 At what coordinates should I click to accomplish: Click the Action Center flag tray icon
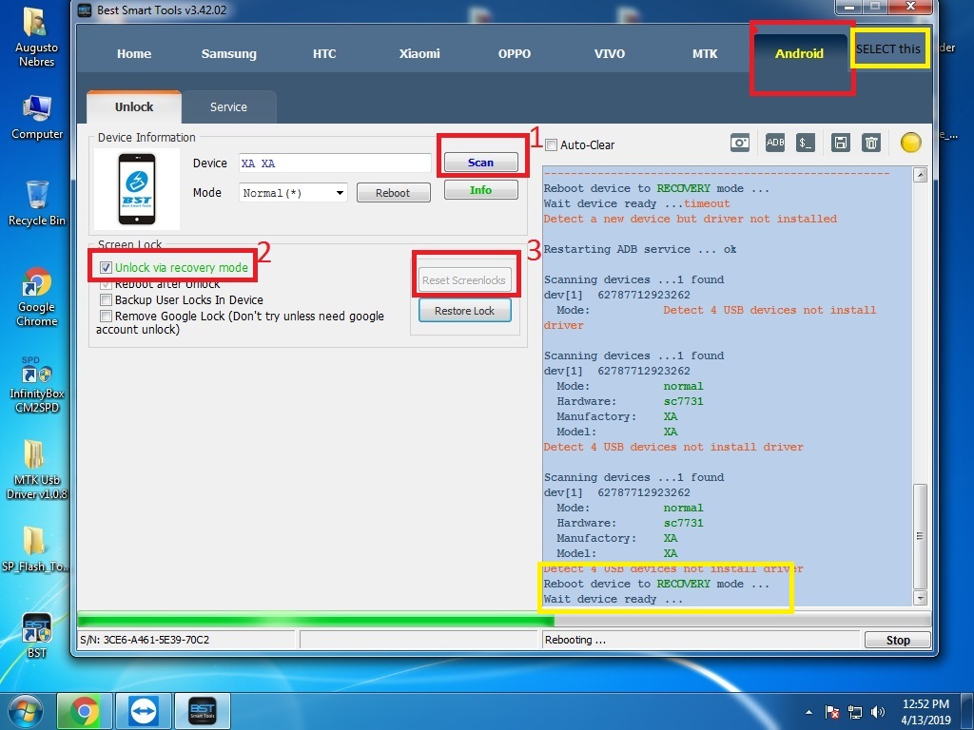832,712
